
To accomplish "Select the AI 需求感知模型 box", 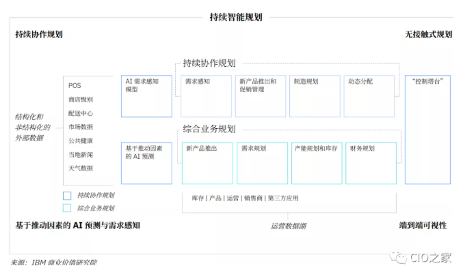I will (x=146, y=96).
